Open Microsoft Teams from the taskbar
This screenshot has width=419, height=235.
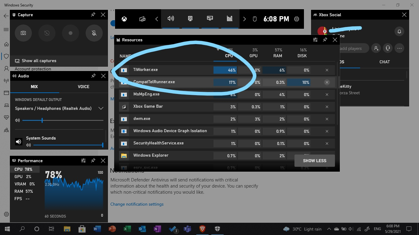click(187, 229)
